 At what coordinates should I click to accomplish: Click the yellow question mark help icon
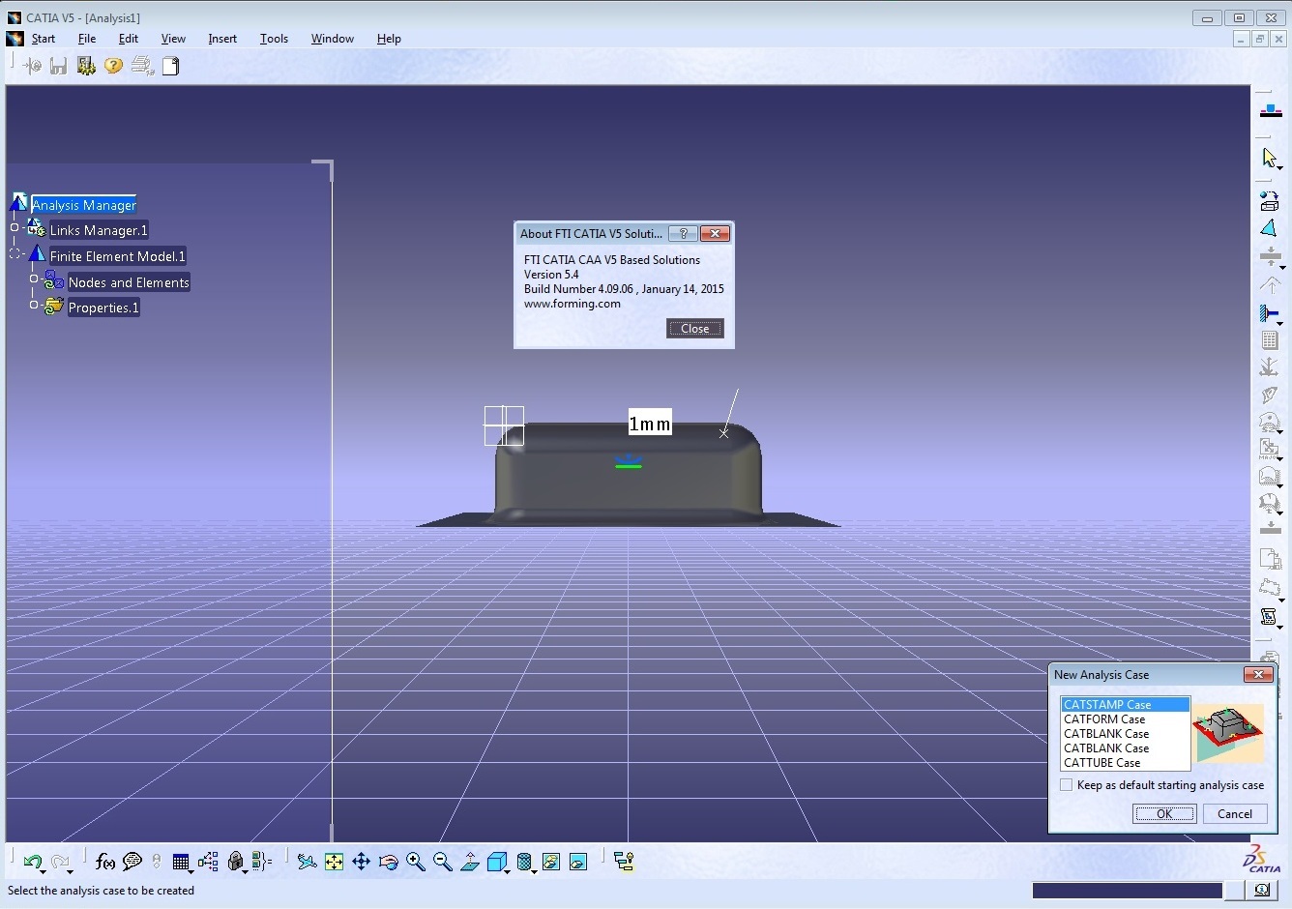coord(113,66)
